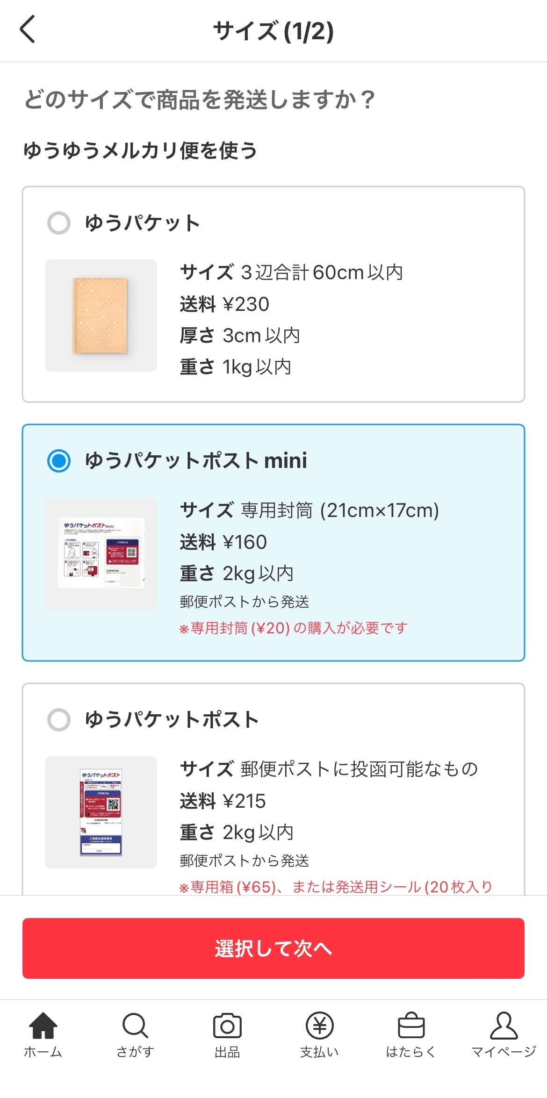Tap the マイページ tab label
Screen dimensions: 547x1098
coord(504,1052)
